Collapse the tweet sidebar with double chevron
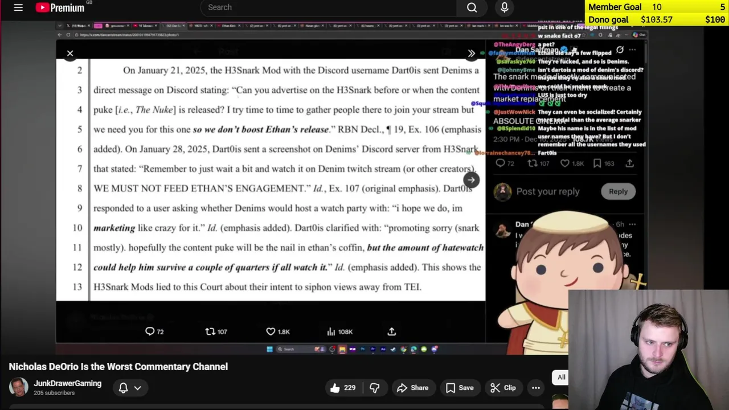The image size is (729, 410). coord(471,54)
